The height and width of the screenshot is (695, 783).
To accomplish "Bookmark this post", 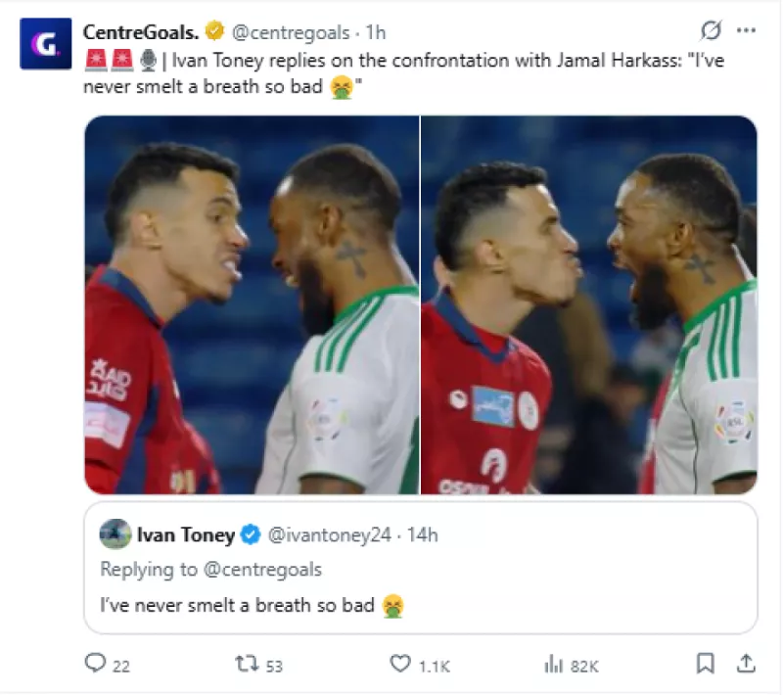I will pos(705,664).
